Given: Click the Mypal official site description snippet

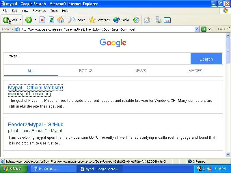Looking at the screenshot, I should click(x=111, y=104).
